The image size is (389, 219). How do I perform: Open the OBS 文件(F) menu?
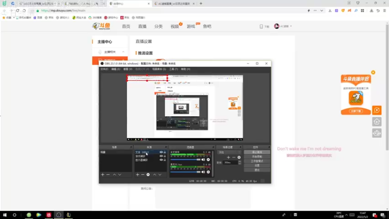(x=105, y=69)
